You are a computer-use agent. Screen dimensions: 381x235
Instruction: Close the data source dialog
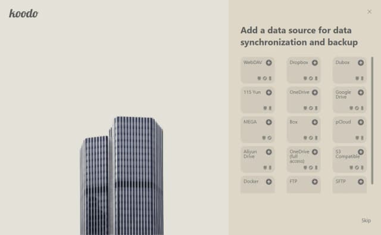369,12
